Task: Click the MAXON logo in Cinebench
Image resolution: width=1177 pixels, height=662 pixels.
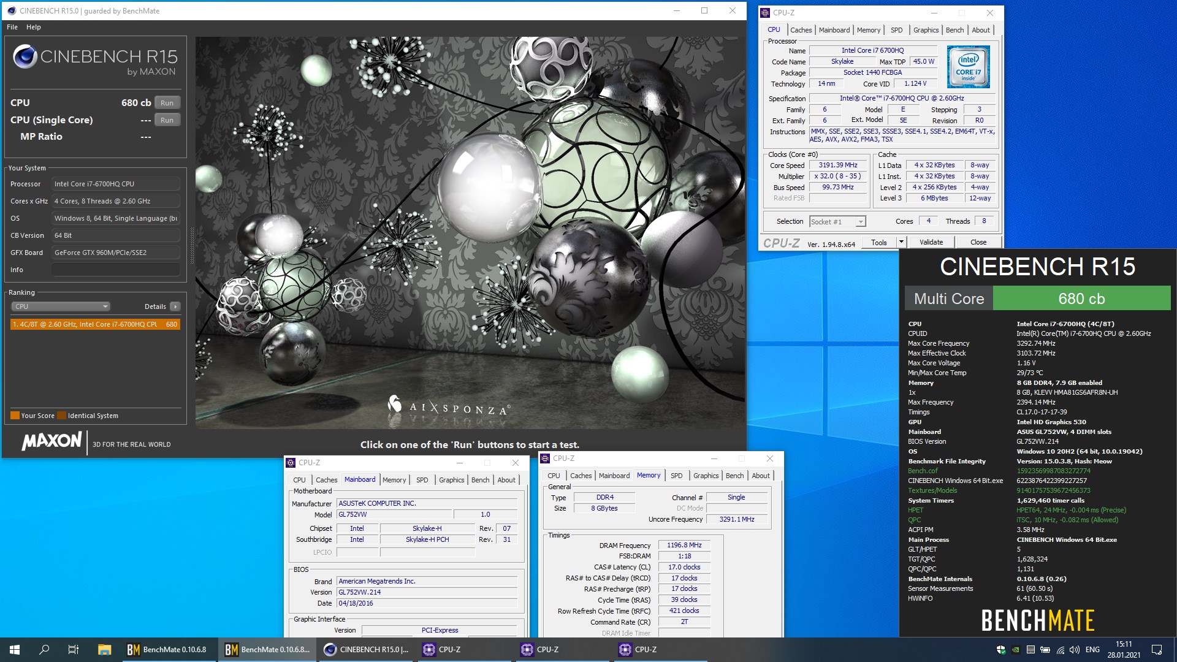Action: click(x=51, y=441)
